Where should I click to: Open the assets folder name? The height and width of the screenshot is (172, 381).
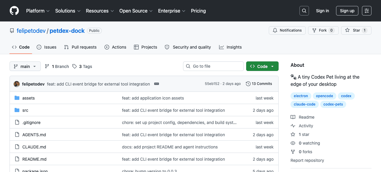point(29,98)
